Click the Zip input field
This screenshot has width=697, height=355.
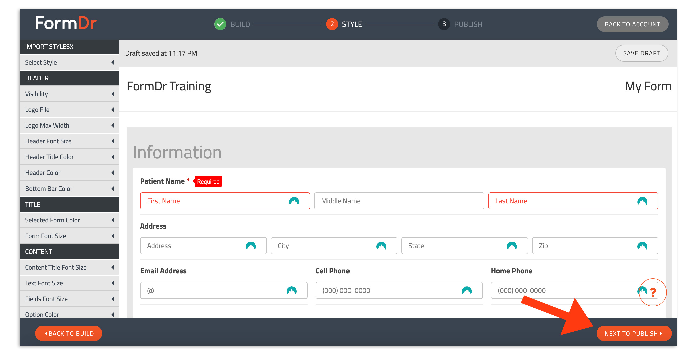pos(595,246)
